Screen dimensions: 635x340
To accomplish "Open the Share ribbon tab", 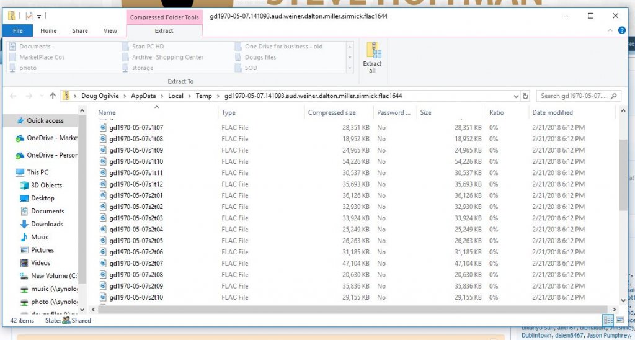I will coord(80,31).
